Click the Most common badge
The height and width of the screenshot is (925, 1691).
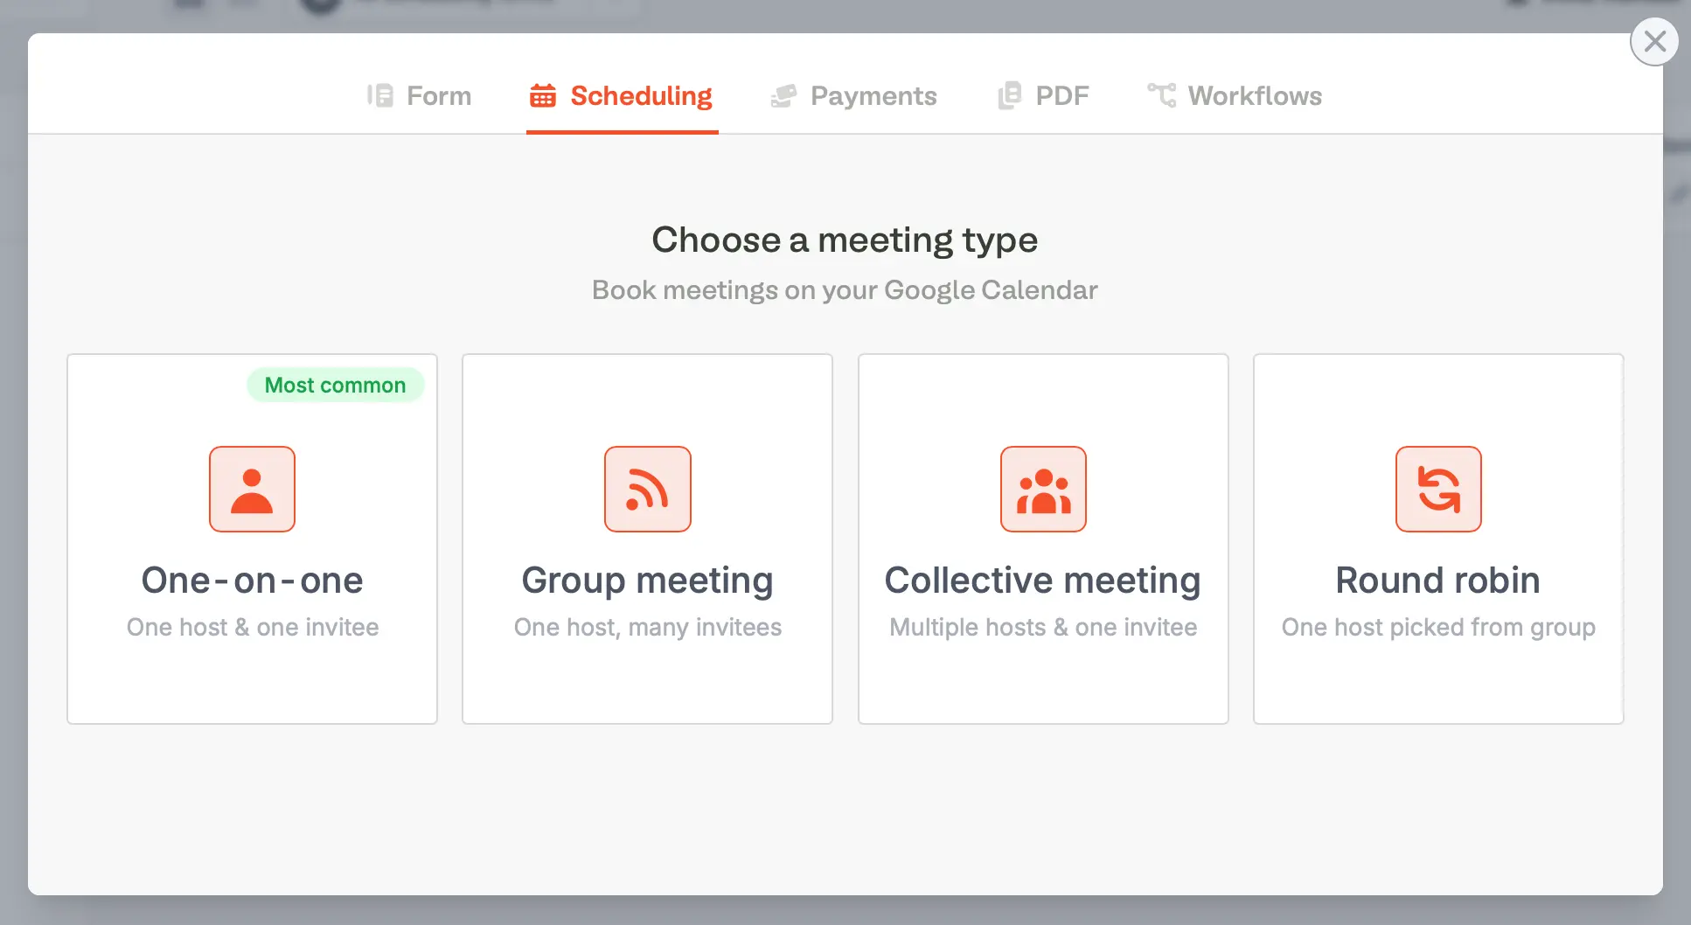(335, 385)
